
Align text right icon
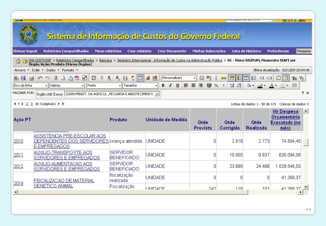point(201,85)
